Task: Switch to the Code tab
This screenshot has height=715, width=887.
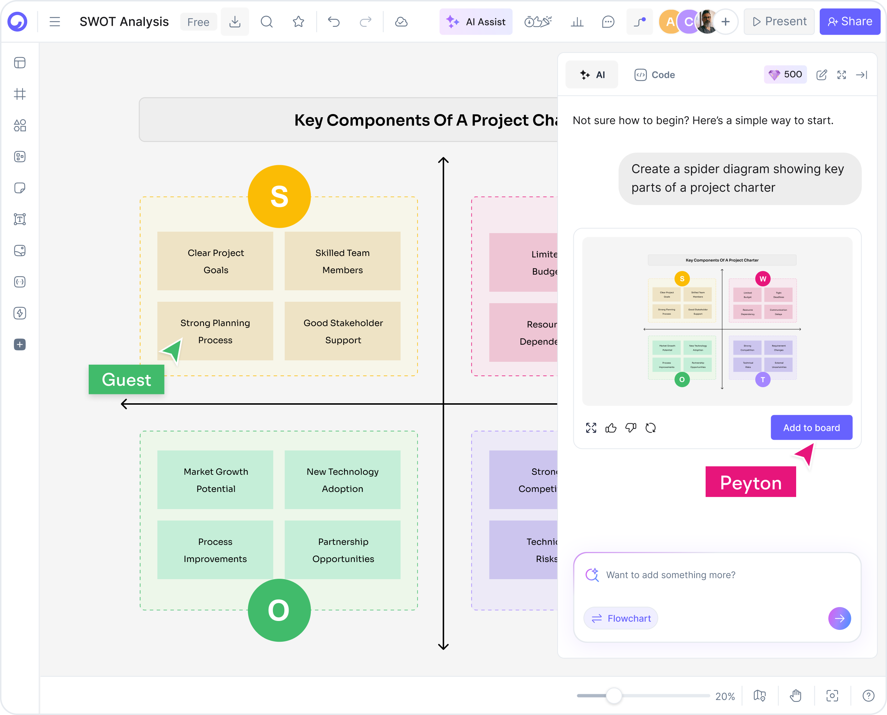Action: pos(654,75)
